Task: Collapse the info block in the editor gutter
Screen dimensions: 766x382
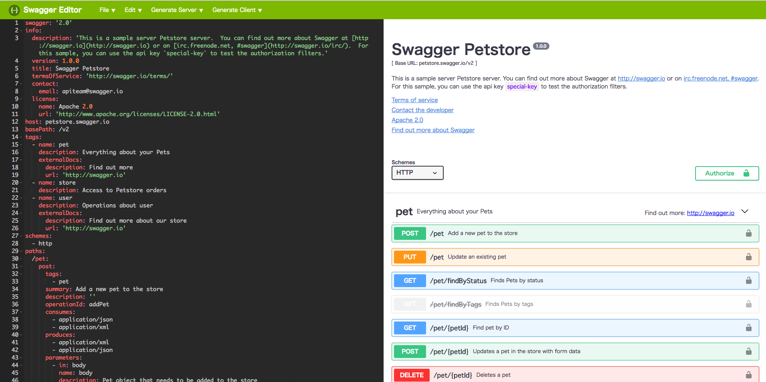Action: tap(21, 30)
